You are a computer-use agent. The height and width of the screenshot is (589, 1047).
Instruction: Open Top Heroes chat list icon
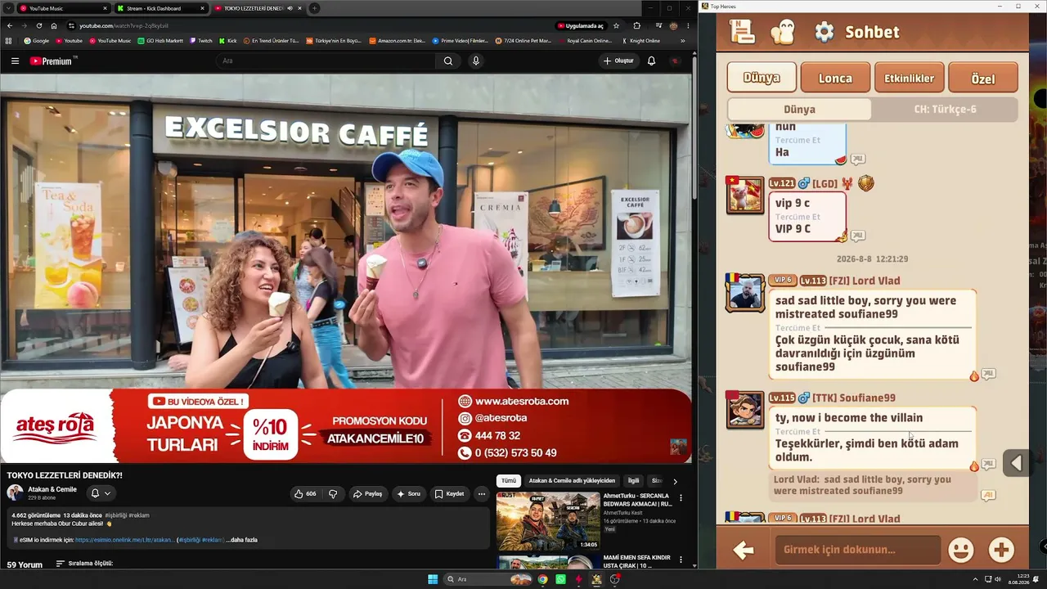tap(742, 32)
